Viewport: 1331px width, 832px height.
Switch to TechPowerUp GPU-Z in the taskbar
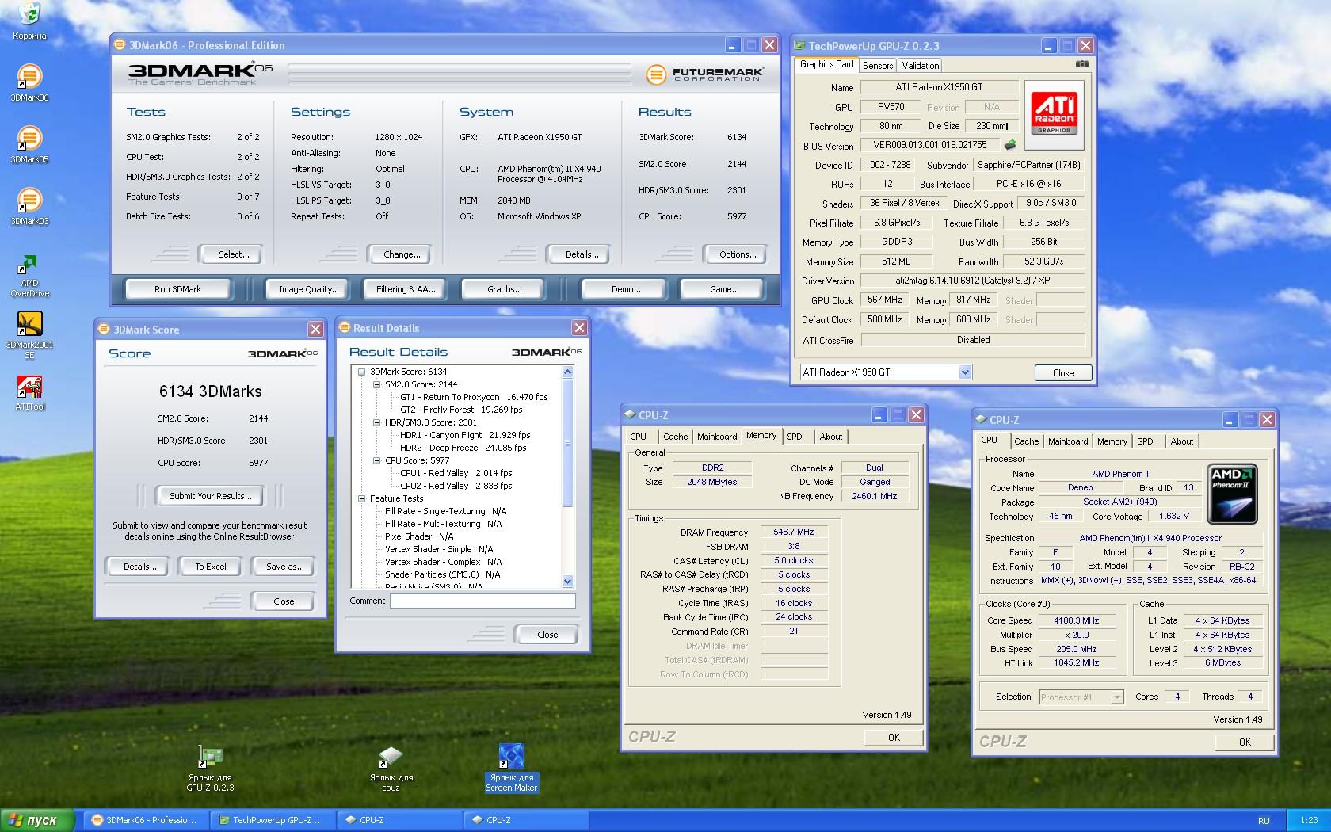(273, 820)
